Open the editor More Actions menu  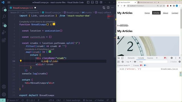click(x=112, y=8)
